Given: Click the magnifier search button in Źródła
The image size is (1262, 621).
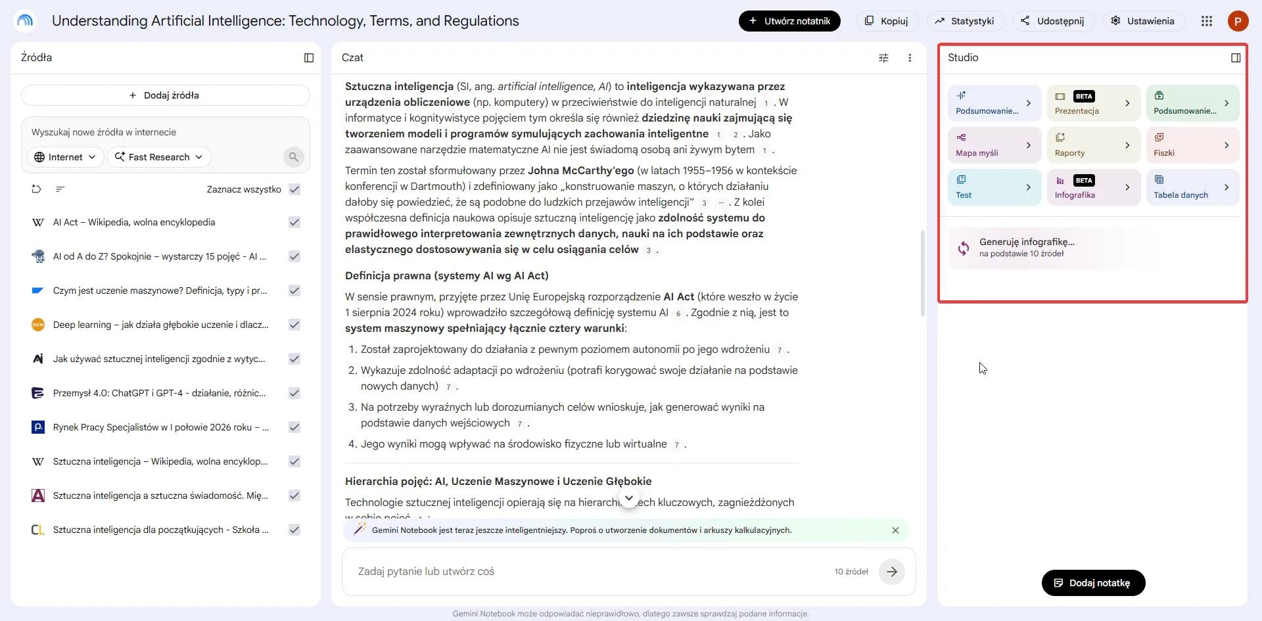Looking at the screenshot, I should [294, 157].
